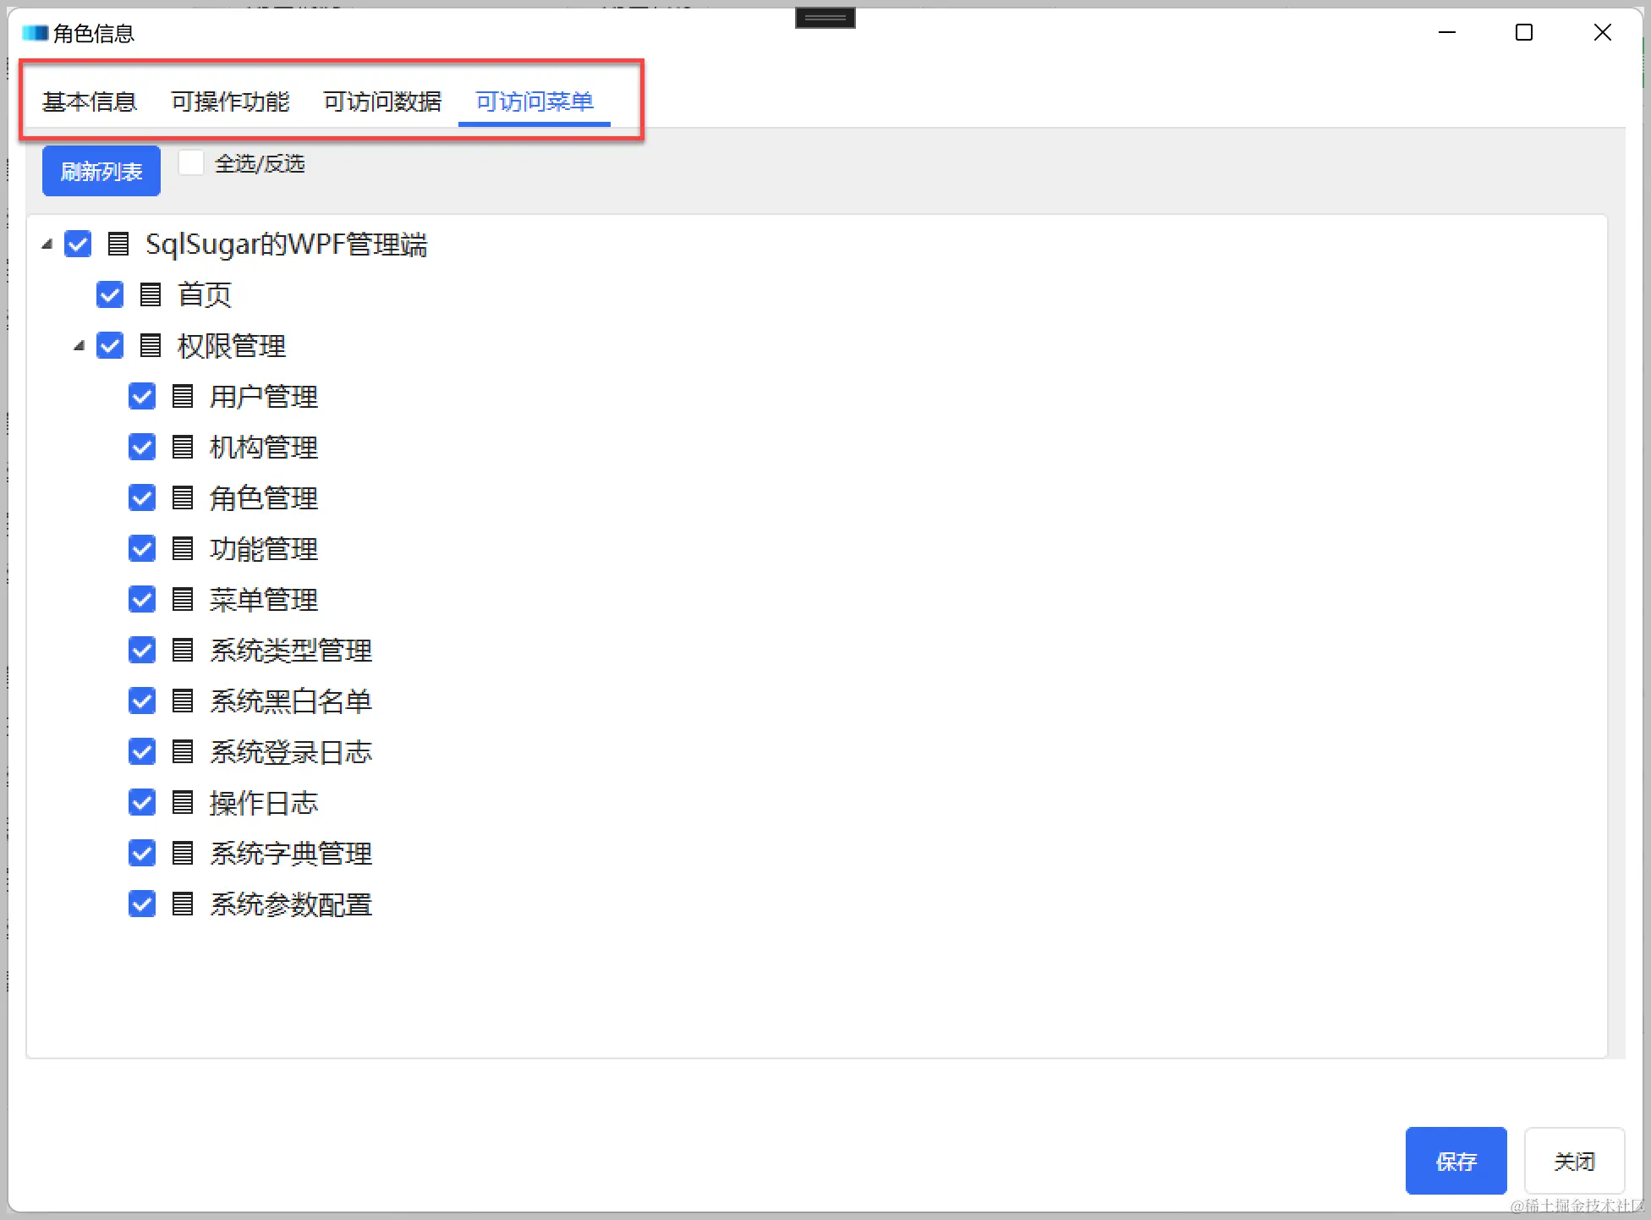Uncheck the 系统登录日志 checkbox
1651x1220 pixels.
point(142,751)
